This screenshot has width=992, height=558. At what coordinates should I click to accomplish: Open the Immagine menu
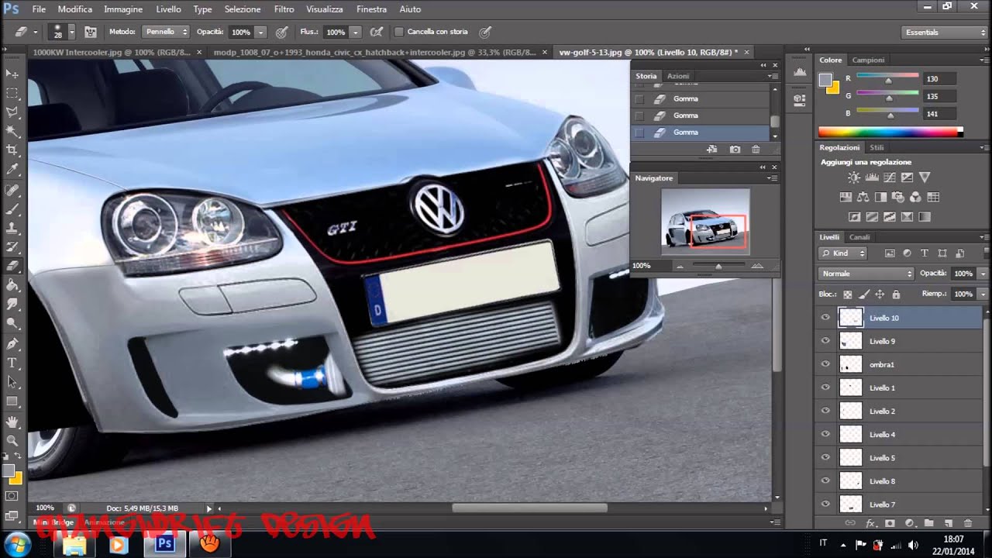point(123,9)
